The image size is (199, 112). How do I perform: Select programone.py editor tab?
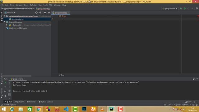pos(61,13)
